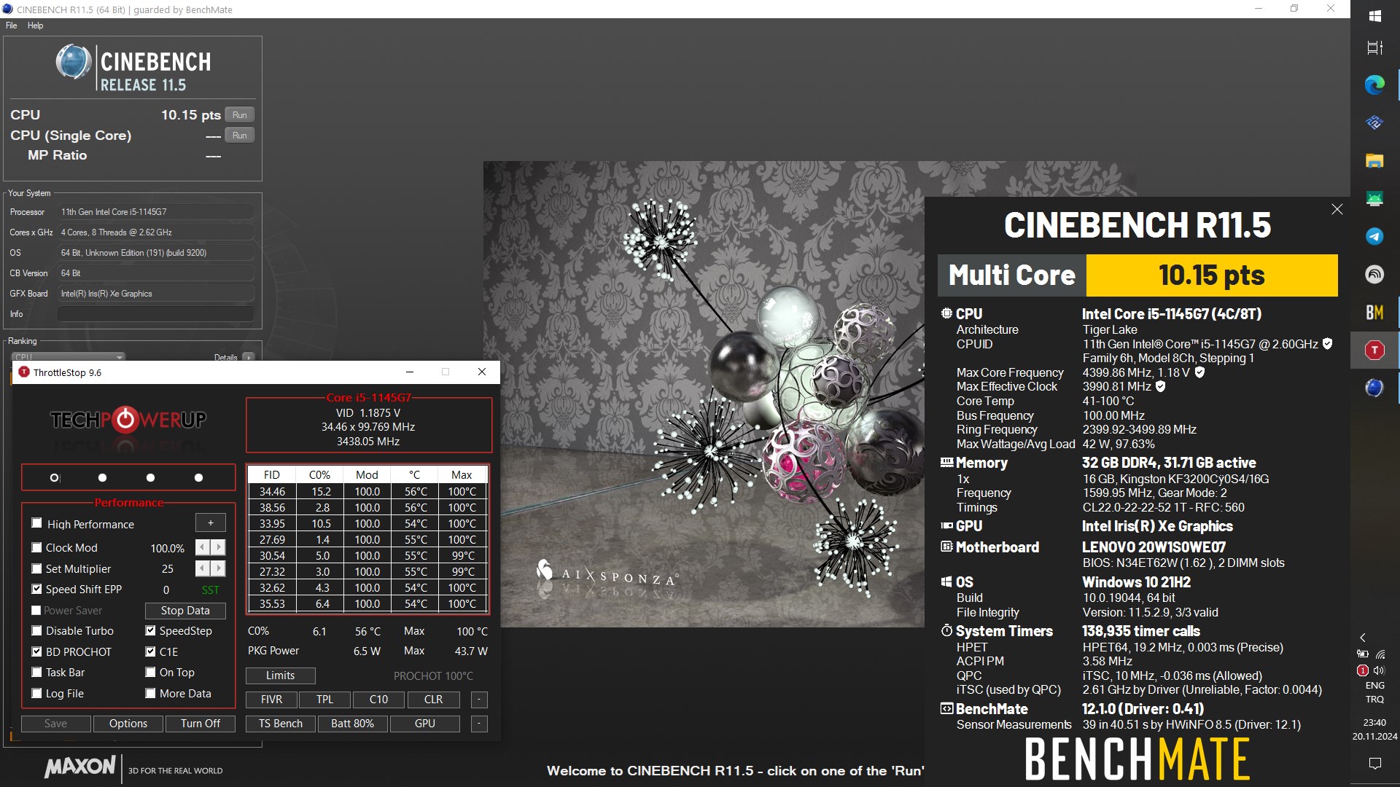Screen dimensions: 1400x787
Task: Open Telegram from the taskbar
Action: coord(1374,236)
